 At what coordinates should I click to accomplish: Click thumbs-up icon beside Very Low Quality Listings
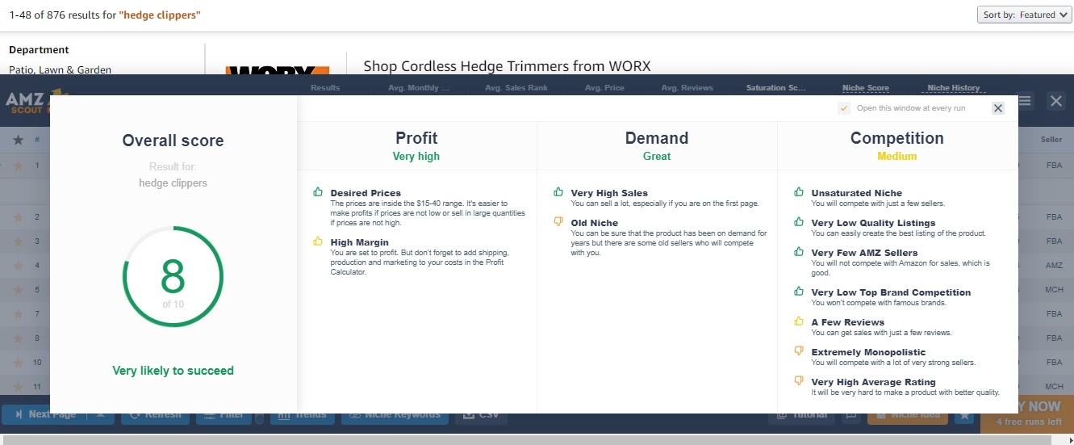pos(799,222)
